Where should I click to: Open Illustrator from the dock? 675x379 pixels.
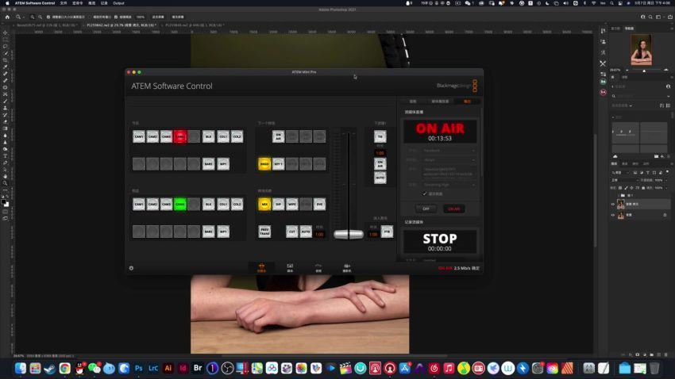[168, 368]
